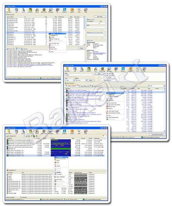172x206 pixels.
Task: Click Disconnect icon in the Search window toolbar
Action: coord(67,69)
